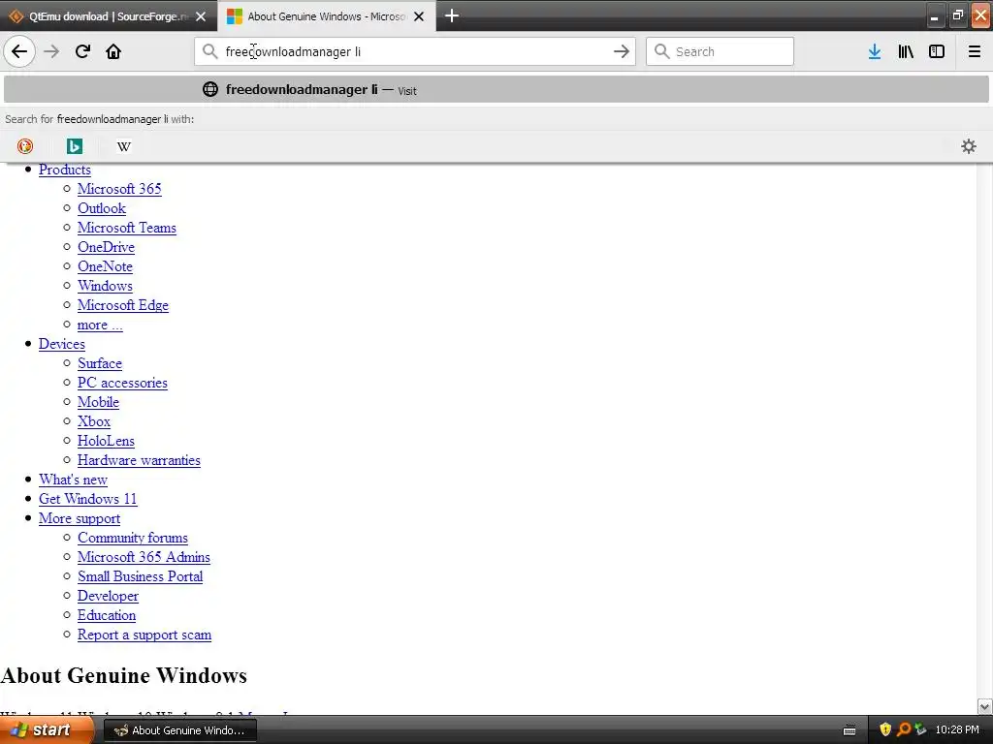Click the Windows product link
The image size is (993, 744).
coord(105,286)
